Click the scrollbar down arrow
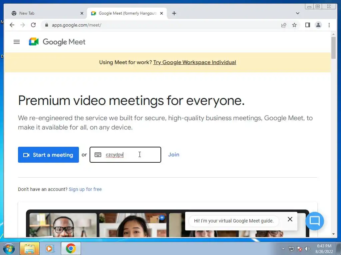This screenshot has height=255, width=341. [x=333, y=234]
